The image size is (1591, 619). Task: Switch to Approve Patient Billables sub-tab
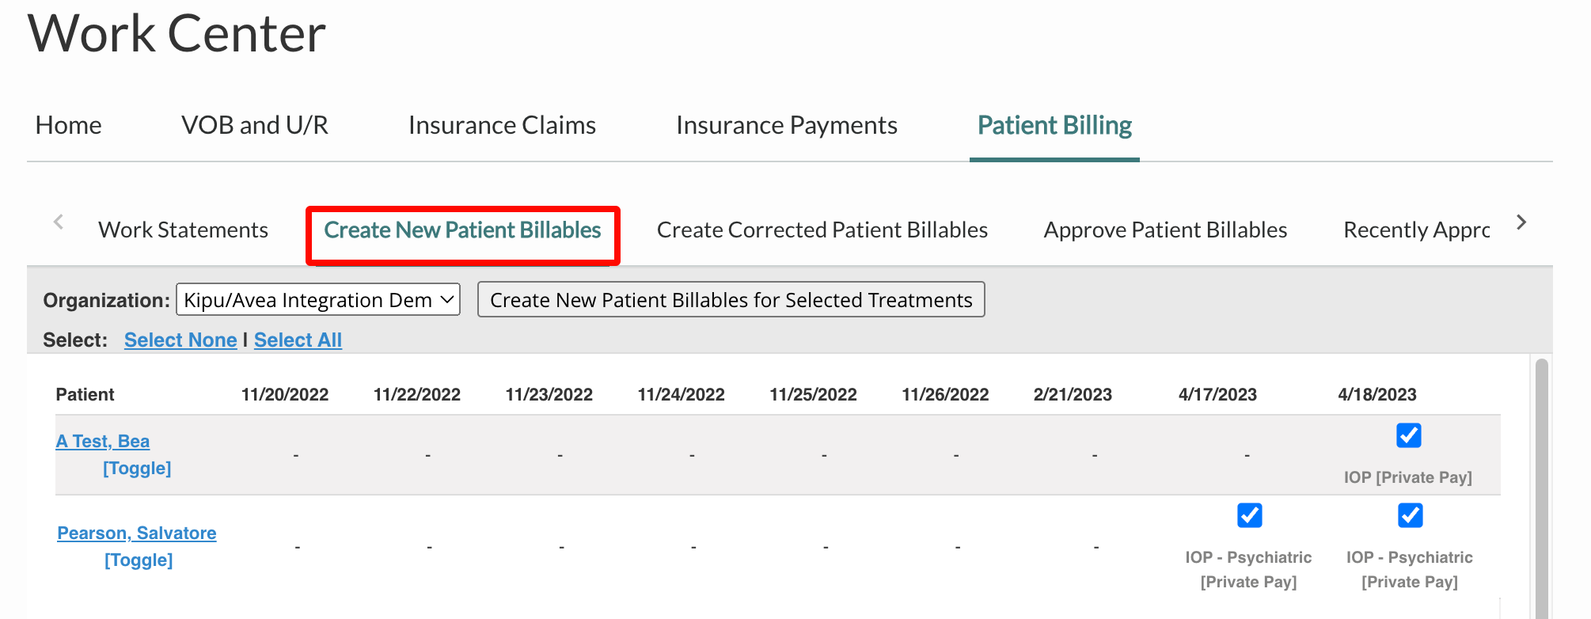(1165, 230)
